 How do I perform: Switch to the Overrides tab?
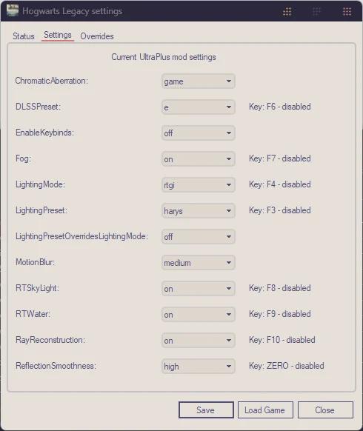coord(97,36)
